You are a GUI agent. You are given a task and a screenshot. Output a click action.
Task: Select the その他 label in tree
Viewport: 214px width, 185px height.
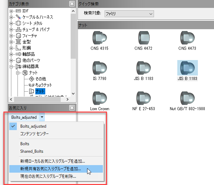coord(41,79)
